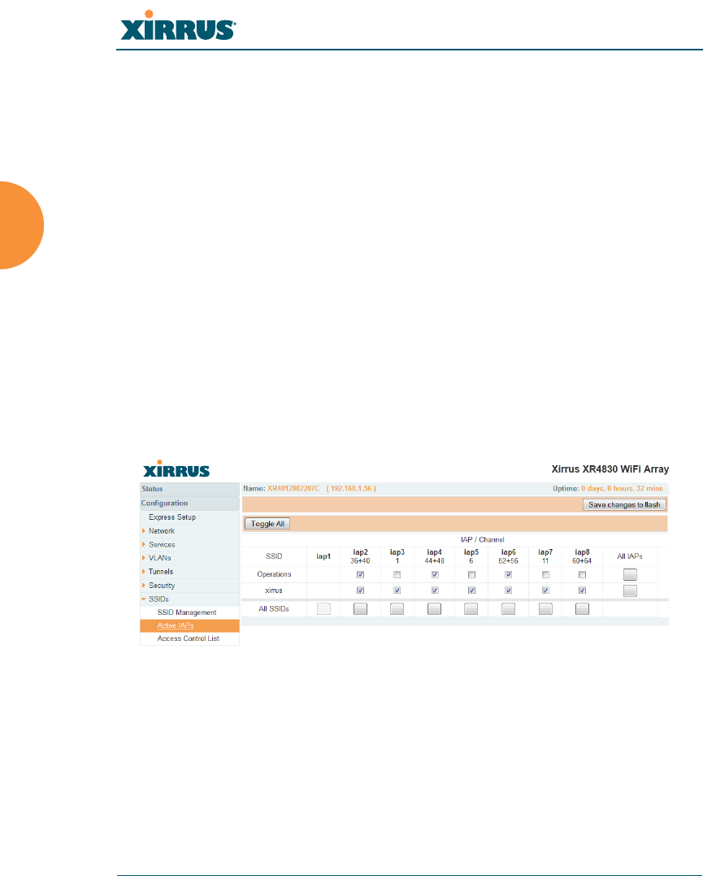Toggle All SSIDs button for iap4
The width and height of the screenshot is (703, 876).
[x=435, y=609]
